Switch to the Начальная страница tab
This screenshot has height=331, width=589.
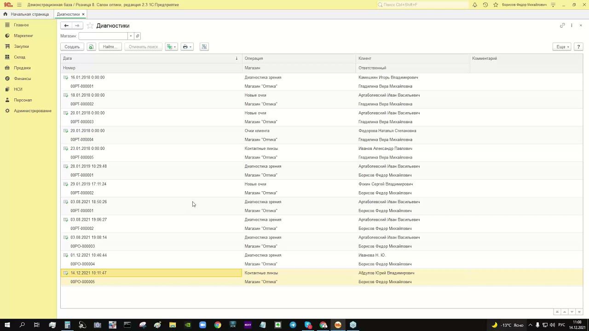click(29, 14)
